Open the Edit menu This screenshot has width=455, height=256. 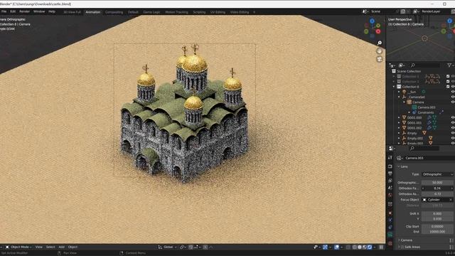[x=13, y=11]
